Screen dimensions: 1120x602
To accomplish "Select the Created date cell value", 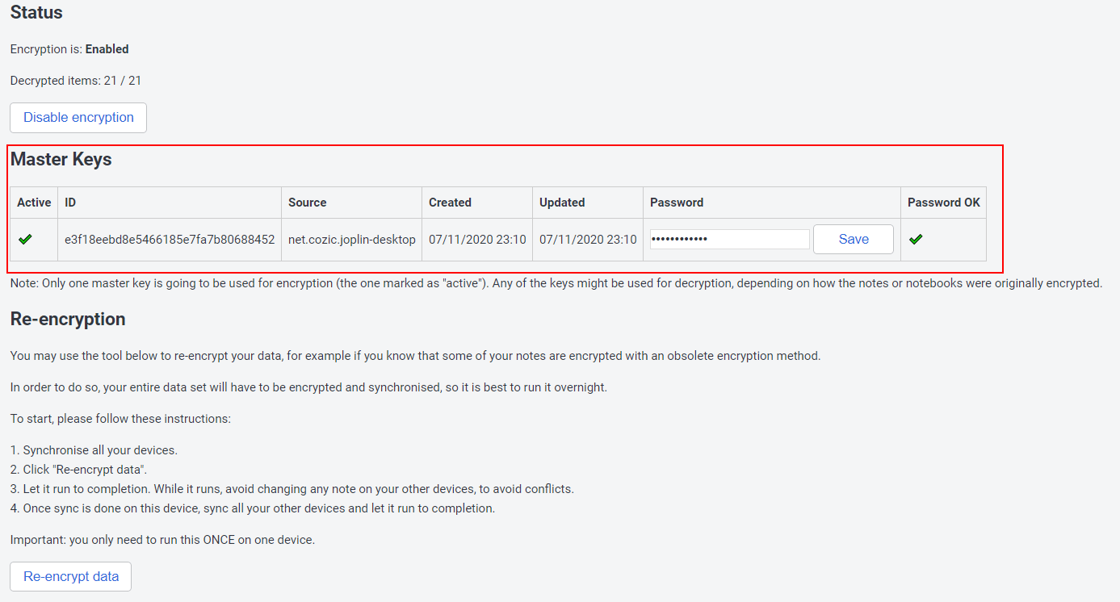I will click(477, 240).
